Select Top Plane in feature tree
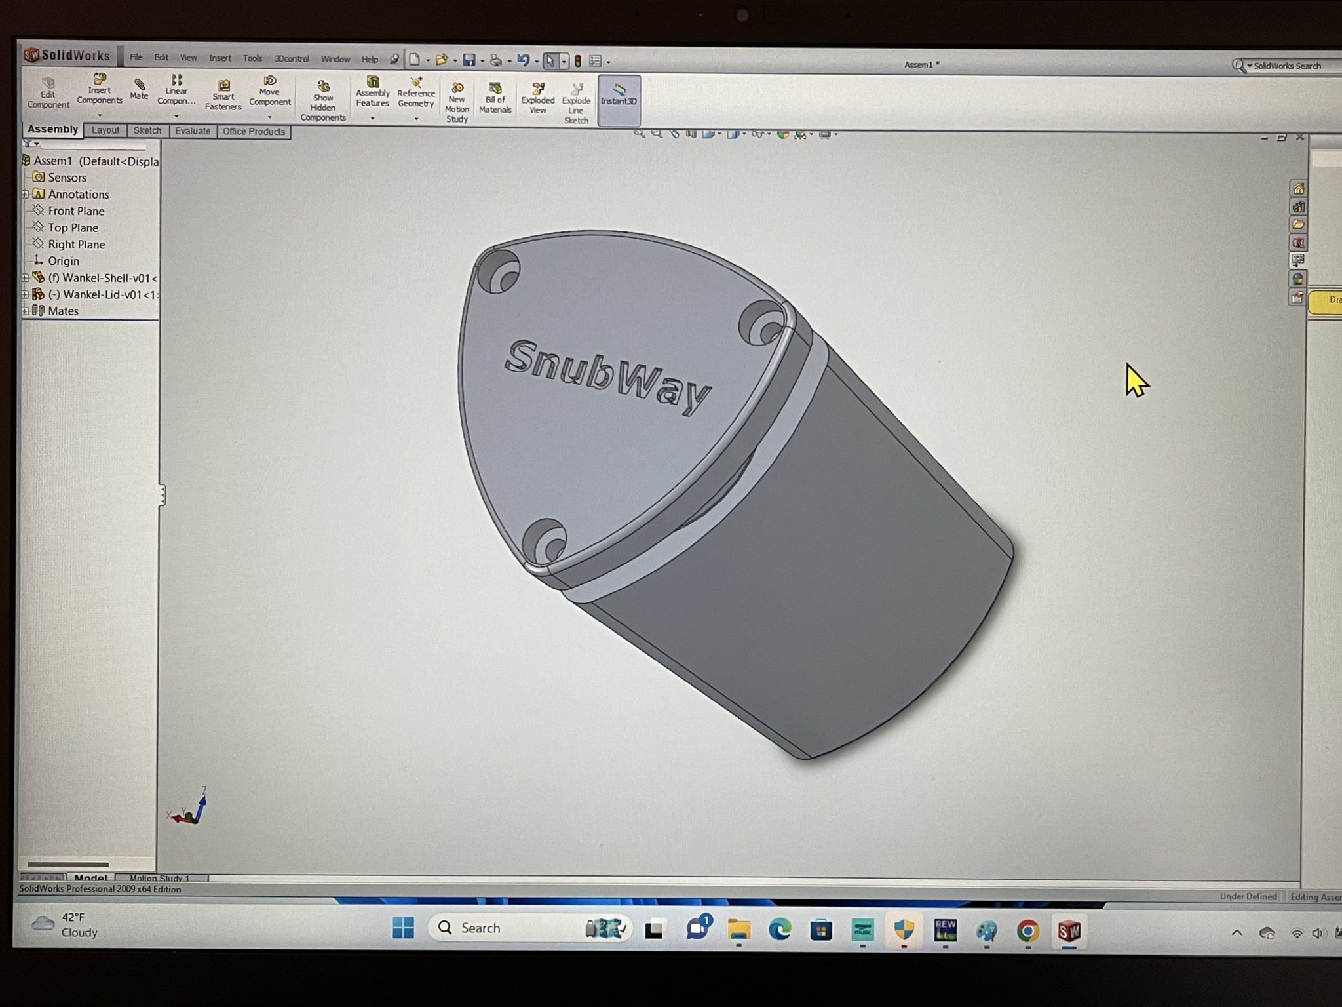The height and width of the screenshot is (1007, 1342). coord(73,227)
